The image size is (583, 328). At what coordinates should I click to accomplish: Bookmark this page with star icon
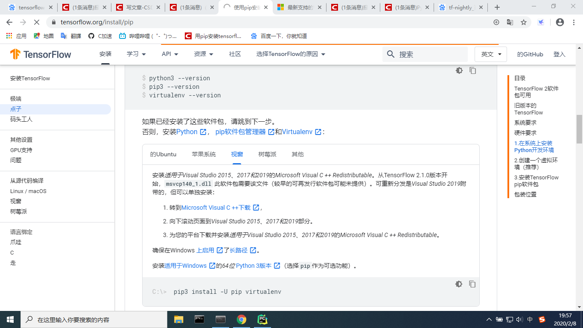click(524, 22)
